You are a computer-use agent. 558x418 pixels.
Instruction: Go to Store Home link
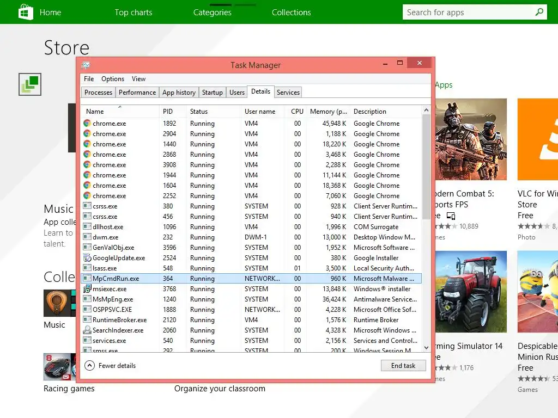50,13
